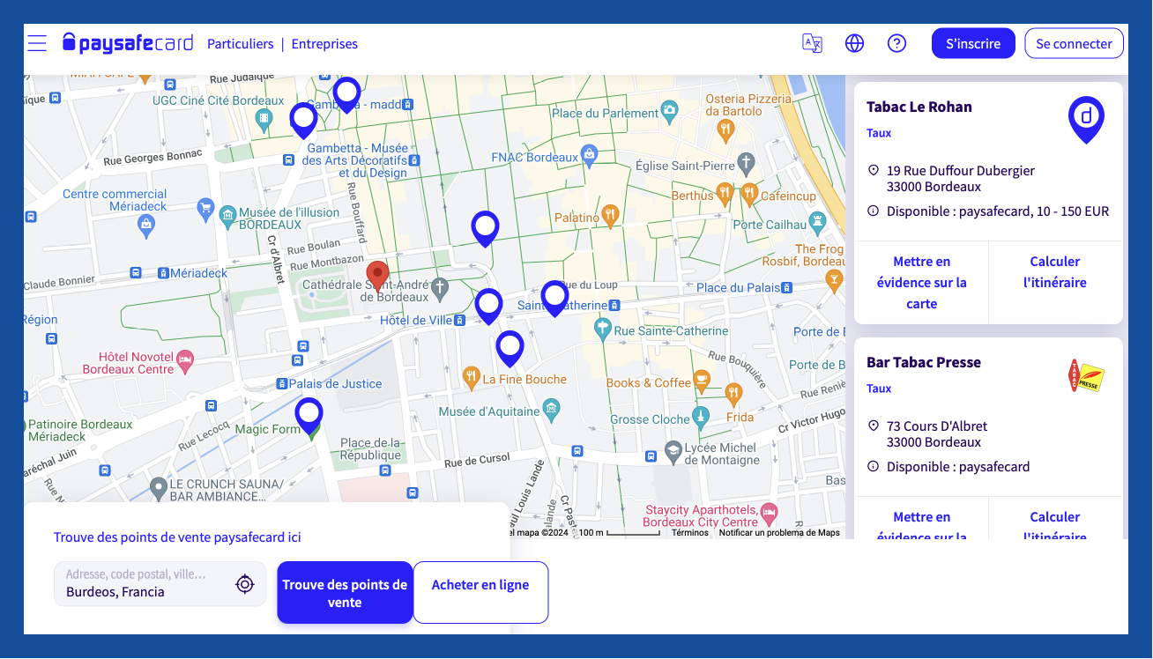Click the Frida restaurant icon
The height and width of the screenshot is (659, 1153).
coord(733,395)
